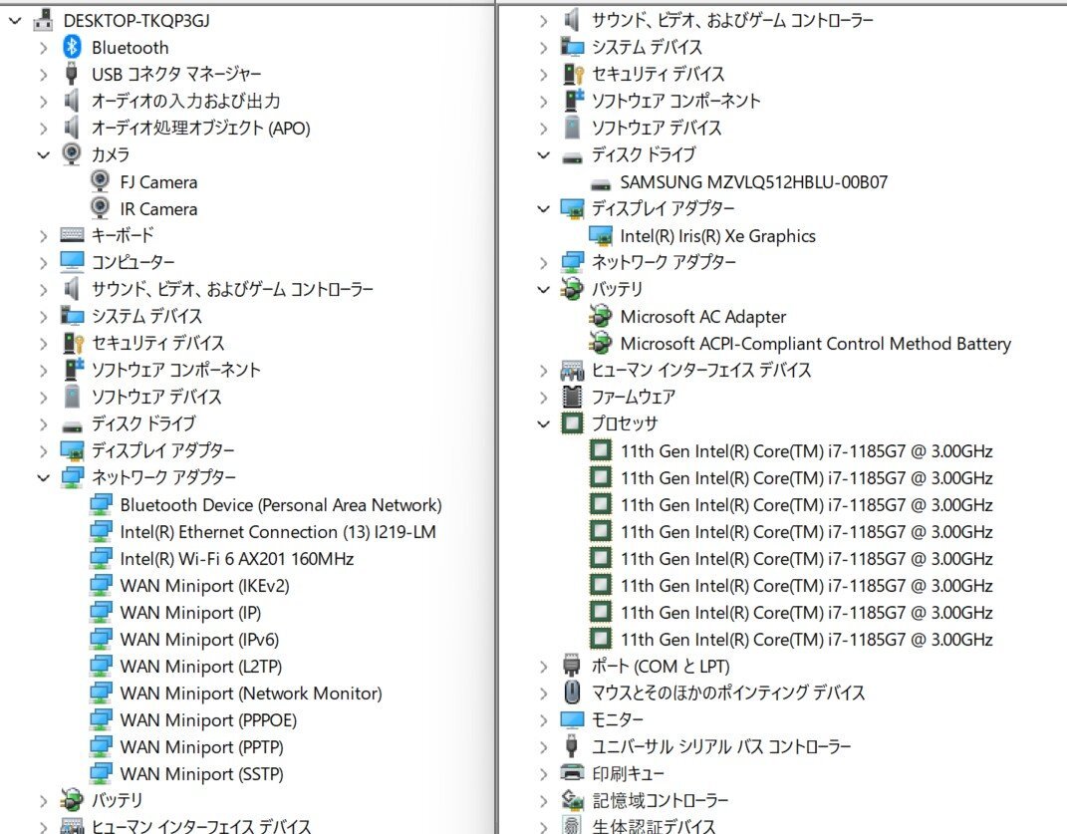Expand the Bluetooth category chevron
Image resolution: width=1067 pixels, height=834 pixels.
coord(44,48)
